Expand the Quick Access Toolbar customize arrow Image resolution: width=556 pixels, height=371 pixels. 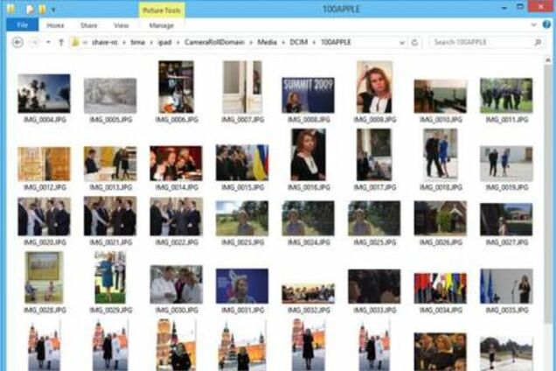(55, 9)
